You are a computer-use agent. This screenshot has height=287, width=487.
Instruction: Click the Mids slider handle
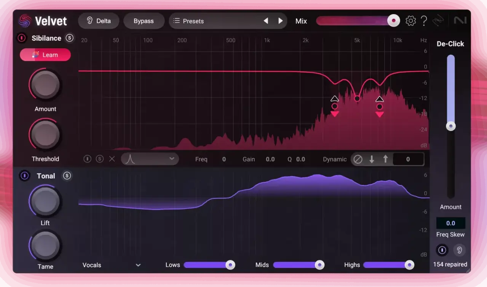(x=320, y=265)
